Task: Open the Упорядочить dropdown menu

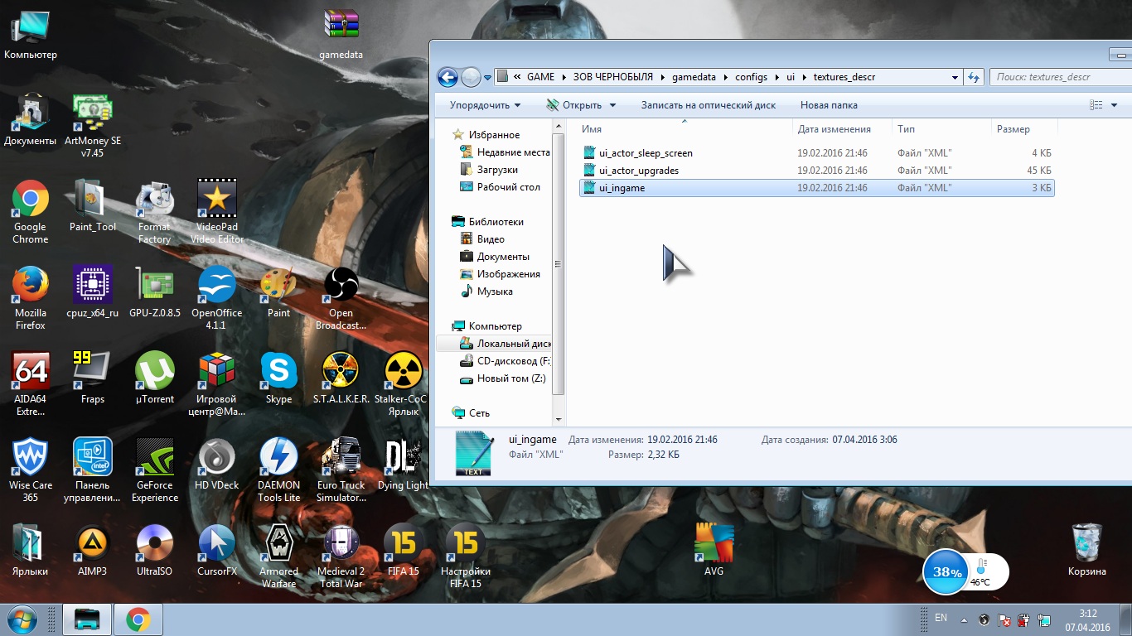Action: point(485,105)
